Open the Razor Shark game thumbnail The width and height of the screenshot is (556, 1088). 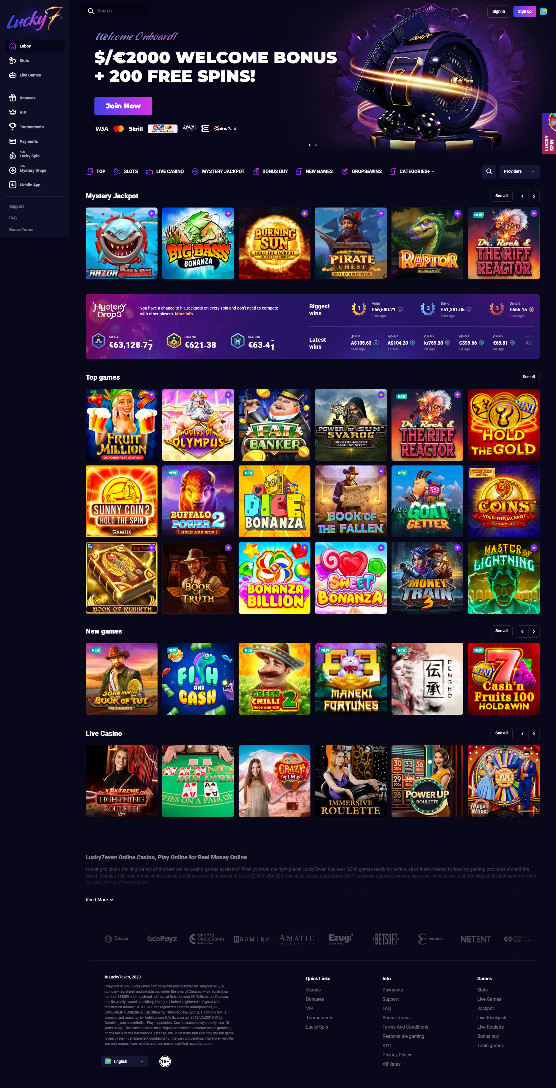[122, 243]
